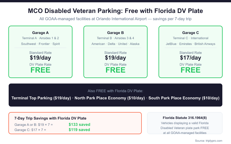Viewport: 231px width, 144px height.
Task: Click the Also FREE with Florida DV Plate label
Action: click(115, 91)
